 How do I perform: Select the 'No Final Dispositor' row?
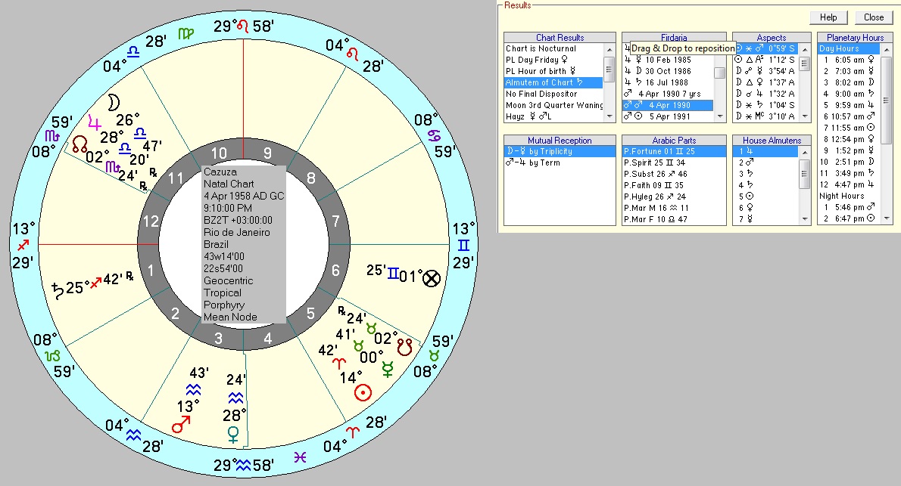point(554,94)
